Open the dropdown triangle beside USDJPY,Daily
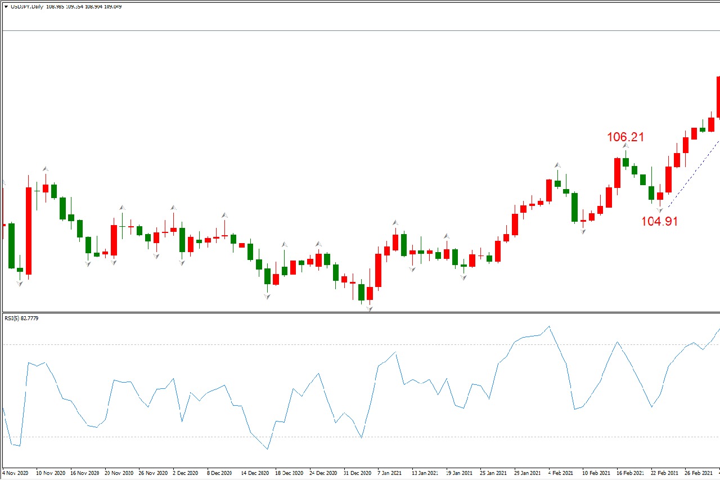 6,7
